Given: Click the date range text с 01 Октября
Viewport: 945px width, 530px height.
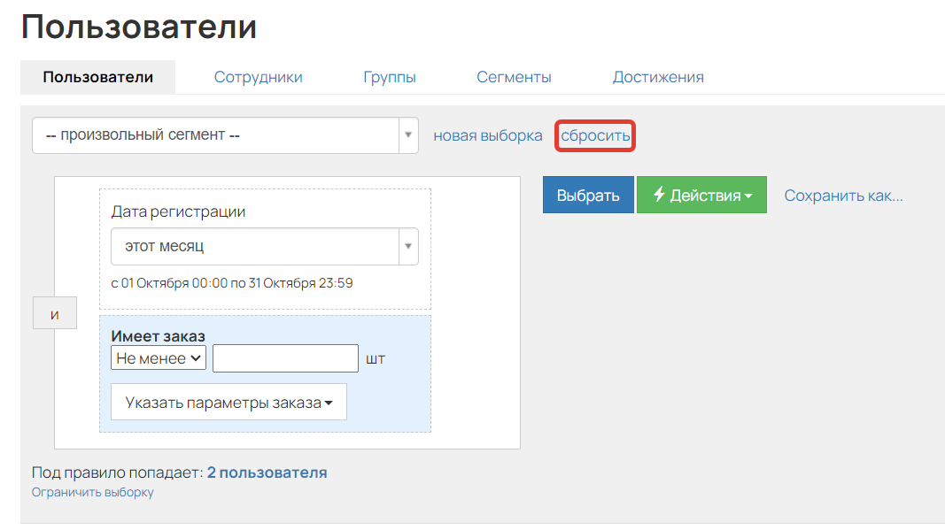Looking at the screenshot, I should click(x=232, y=283).
